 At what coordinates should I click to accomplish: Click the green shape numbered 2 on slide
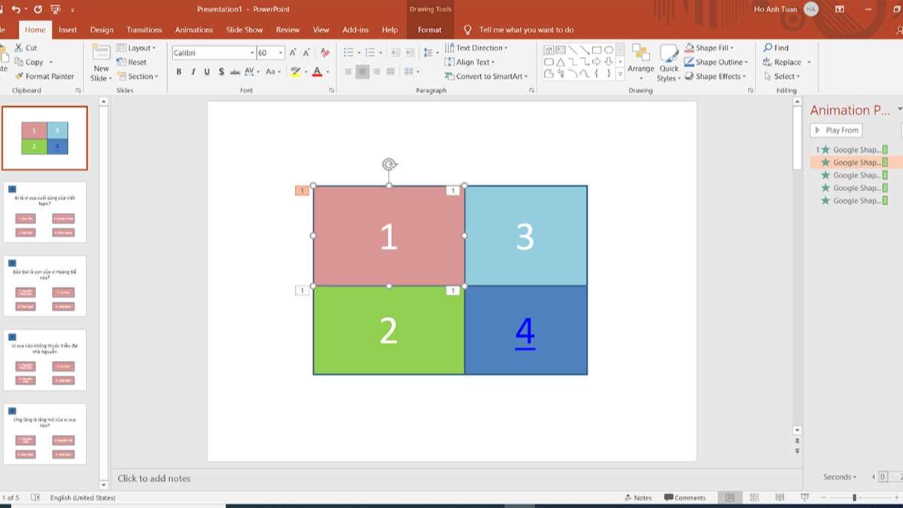click(388, 330)
